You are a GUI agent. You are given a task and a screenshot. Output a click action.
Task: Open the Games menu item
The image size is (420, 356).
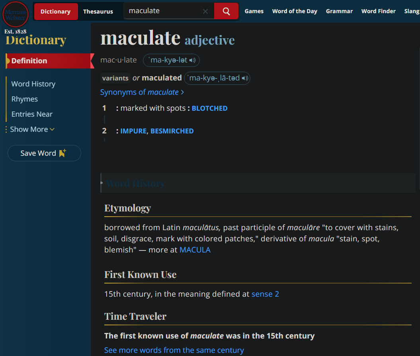click(254, 11)
